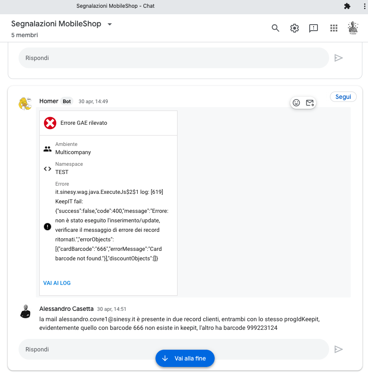368x373 pixels.
Task: Open the account profile avatar
Action: pyautogui.click(x=353, y=28)
